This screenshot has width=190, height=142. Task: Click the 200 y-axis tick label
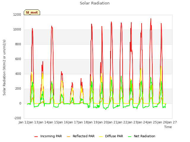tap(18, 89)
